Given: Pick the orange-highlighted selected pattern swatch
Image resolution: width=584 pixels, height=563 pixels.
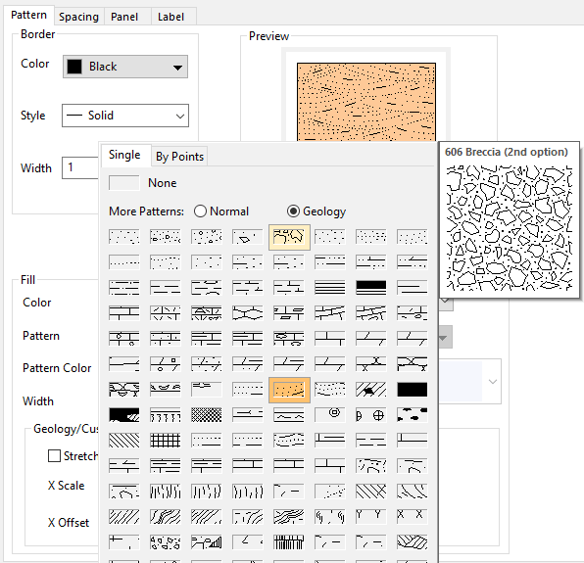Looking at the screenshot, I should [289, 390].
